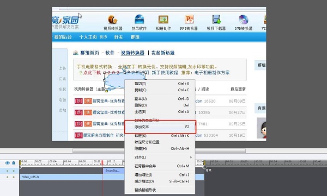
Task: Click the 刻录软件 disc icon
Action: [139, 20]
